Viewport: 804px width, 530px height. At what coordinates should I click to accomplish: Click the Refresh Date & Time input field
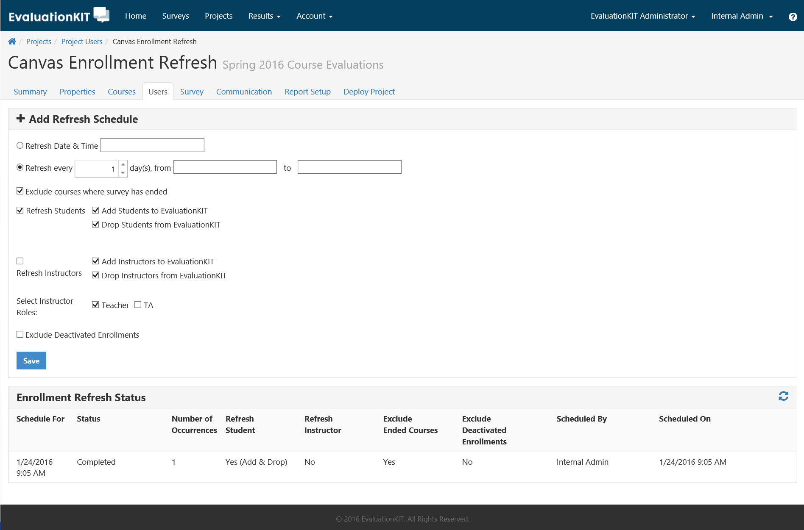coord(152,145)
